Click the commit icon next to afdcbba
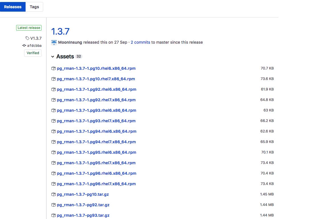This screenshot has width=311, height=219. [24, 46]
